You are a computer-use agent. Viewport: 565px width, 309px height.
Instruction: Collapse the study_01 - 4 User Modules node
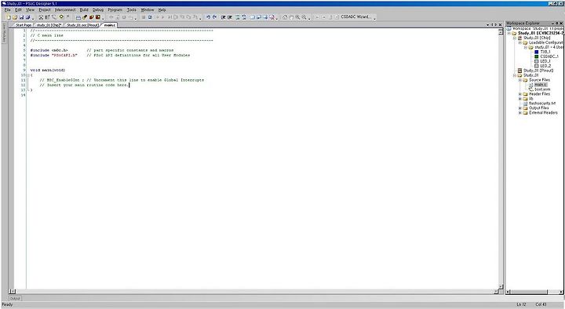click(x=525, y=47)
